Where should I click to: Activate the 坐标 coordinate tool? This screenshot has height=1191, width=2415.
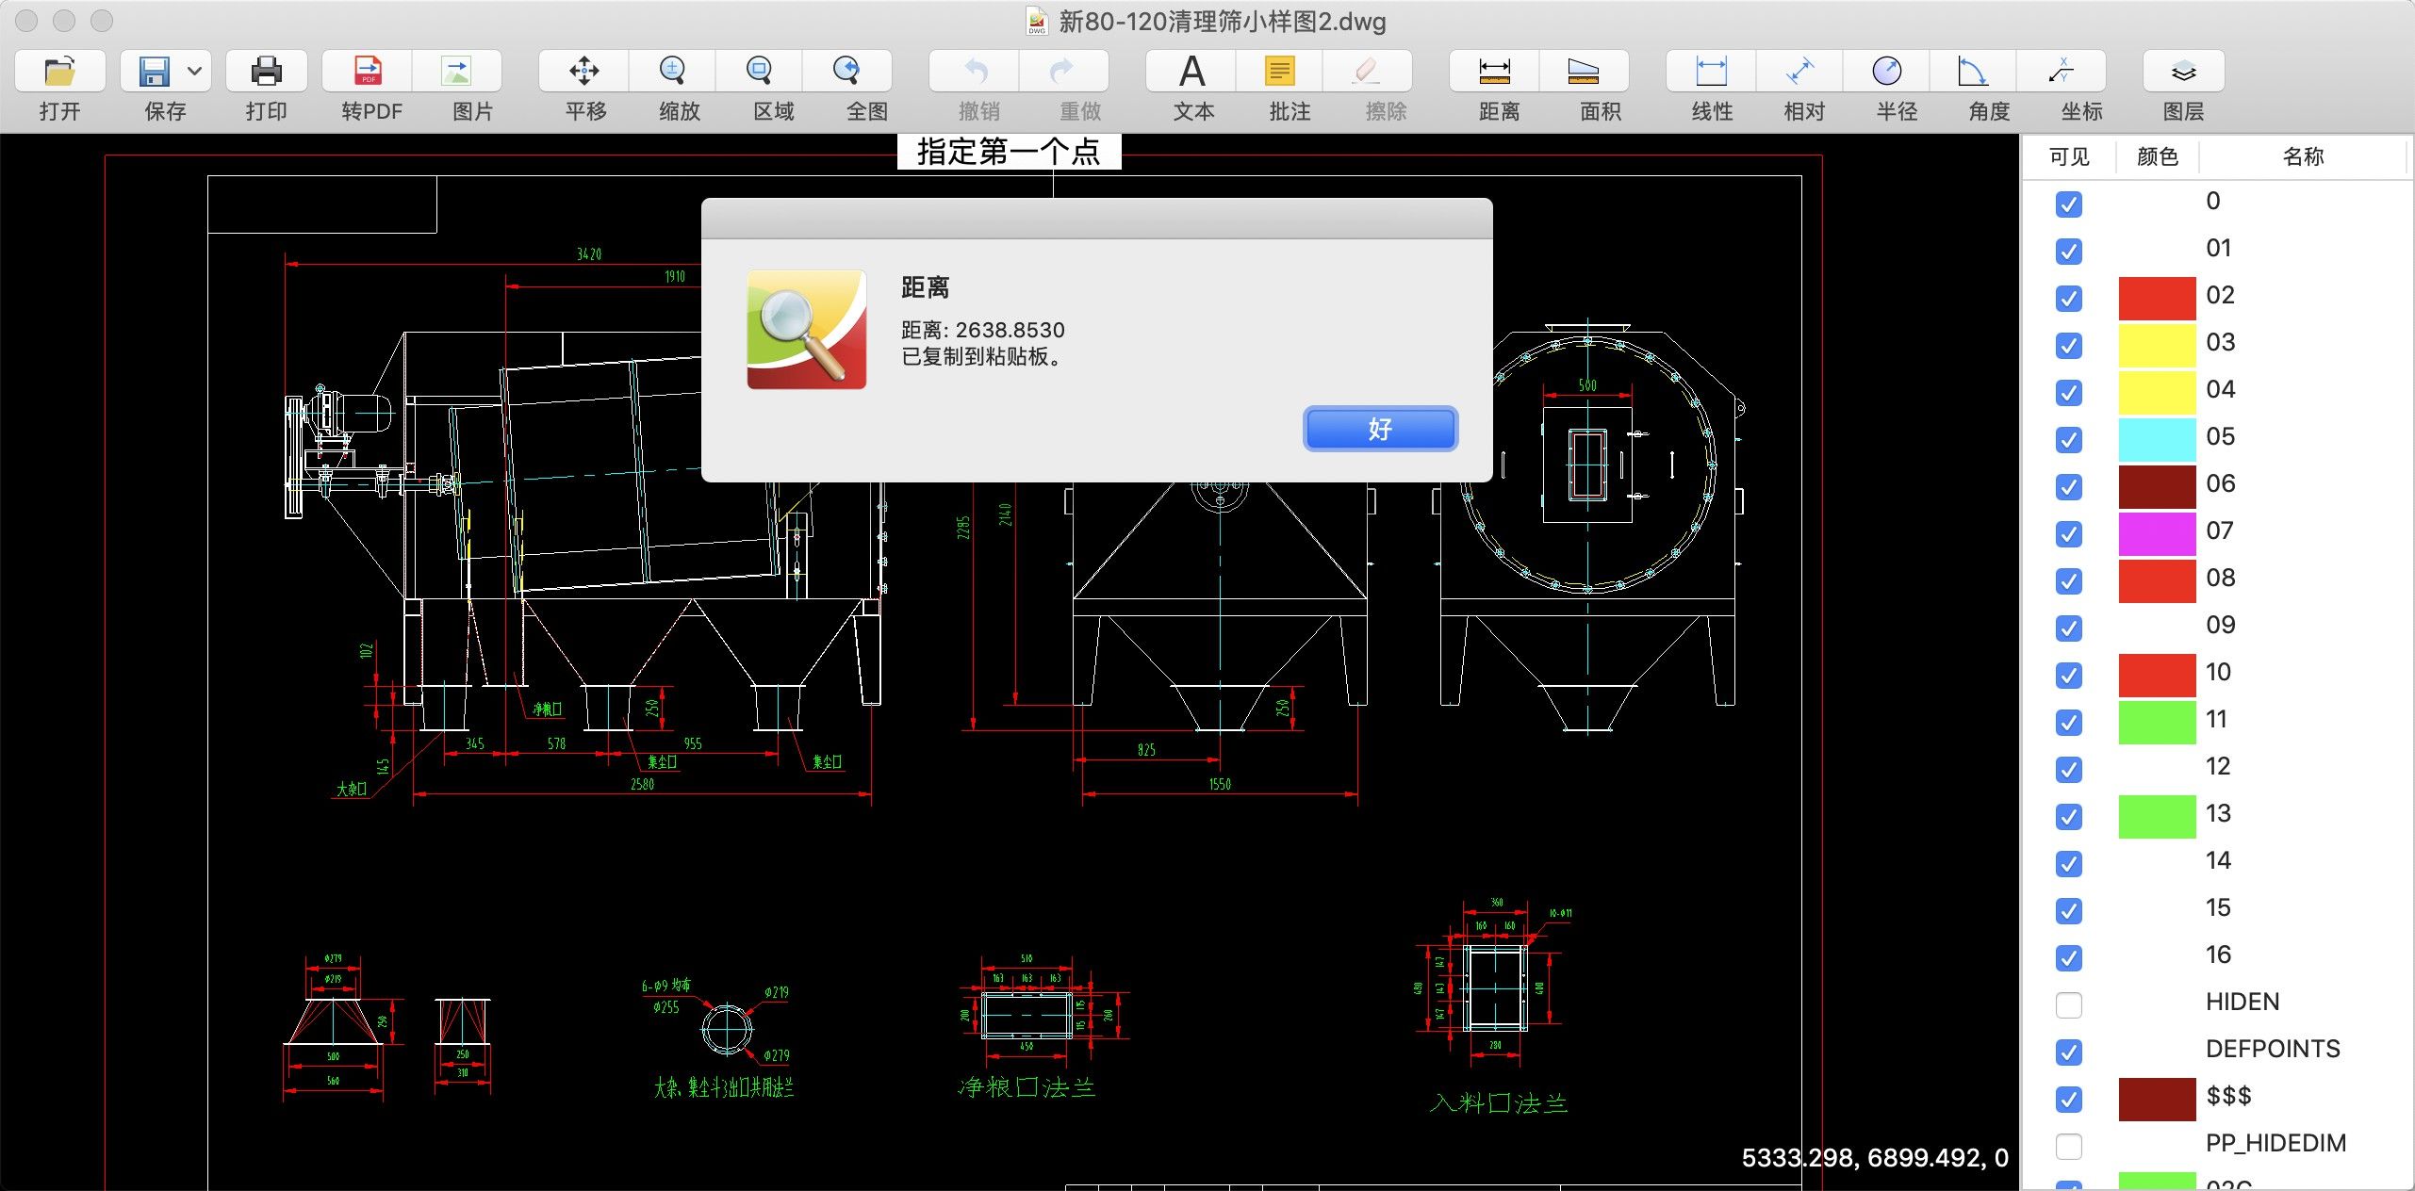(2082, 85)
